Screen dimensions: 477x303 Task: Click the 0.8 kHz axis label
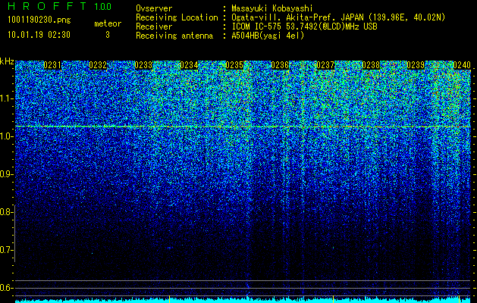coord(5,212)
